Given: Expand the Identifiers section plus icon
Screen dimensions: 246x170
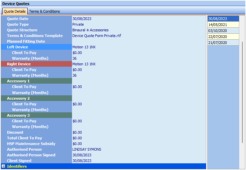Looking at the screenshot, I should (3, 166).
